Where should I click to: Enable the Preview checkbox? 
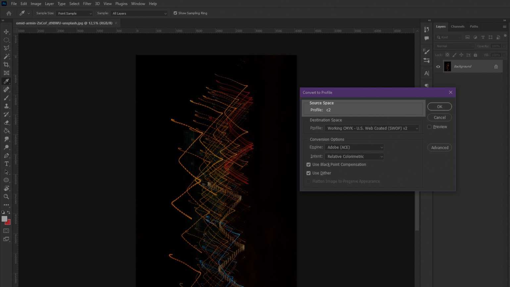pyautogui.click(x=429, y=127)
